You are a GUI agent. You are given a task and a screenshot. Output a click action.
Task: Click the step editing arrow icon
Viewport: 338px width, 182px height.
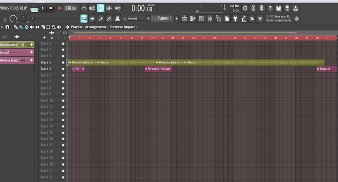[92, 19]
